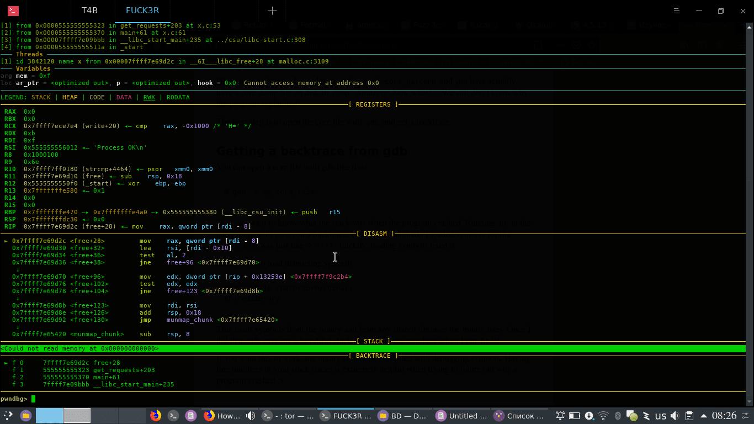Launch the pinned terminal icon in taskbar
This screenshot has height=424, width=754.
173,416
